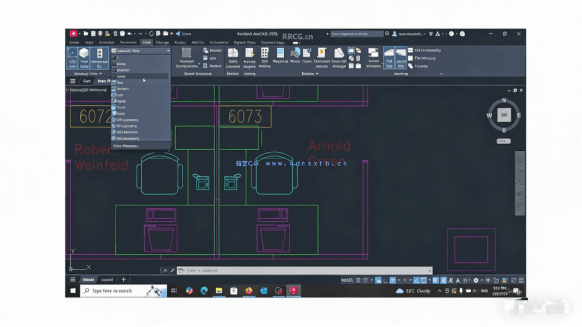Click the ViewCube compass in the drawing area

click(504, 115)
